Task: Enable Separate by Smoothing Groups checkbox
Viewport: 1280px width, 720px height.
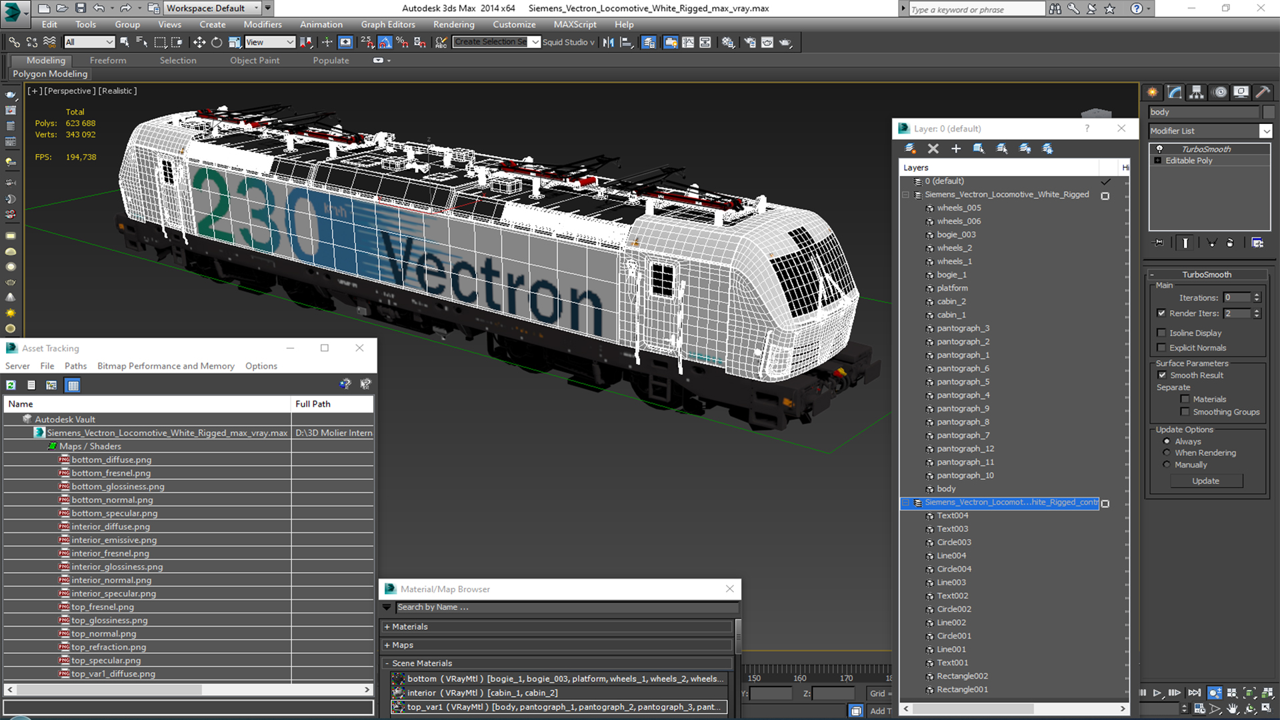Action: (1185, 412)
